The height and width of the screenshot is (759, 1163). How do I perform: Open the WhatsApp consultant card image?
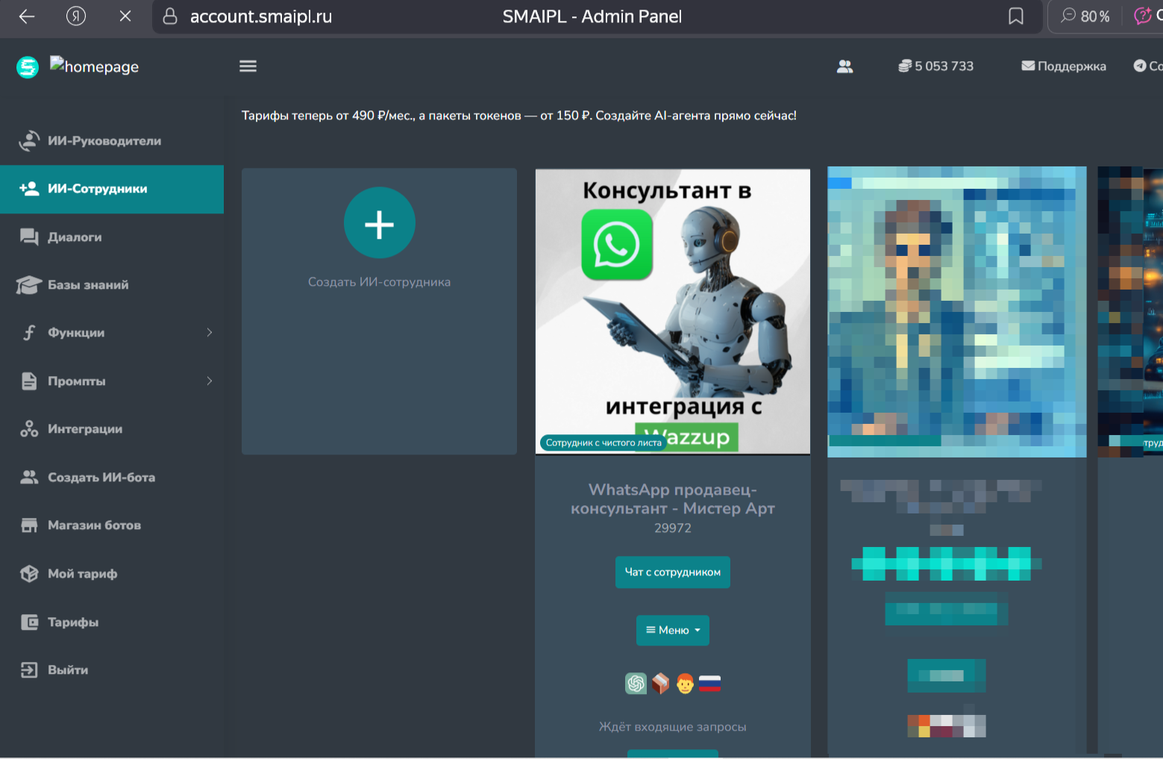673,311
